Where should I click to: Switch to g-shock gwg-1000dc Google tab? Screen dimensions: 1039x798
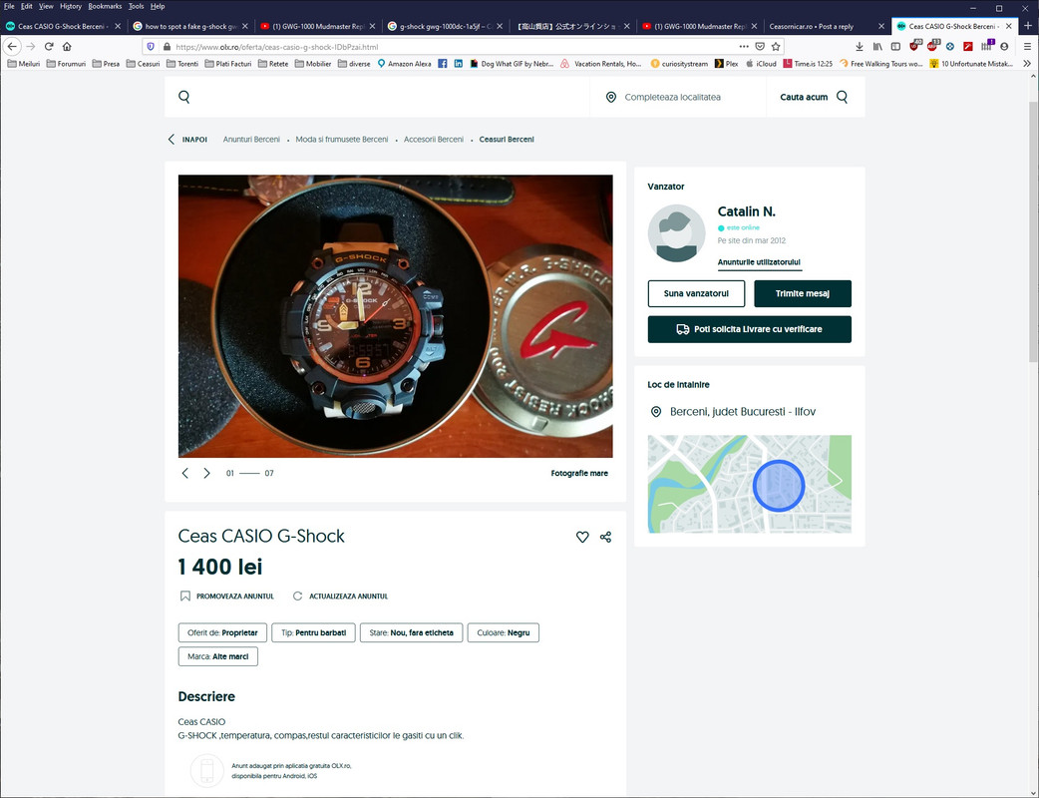pyautogui.click(x=446, y=27)
